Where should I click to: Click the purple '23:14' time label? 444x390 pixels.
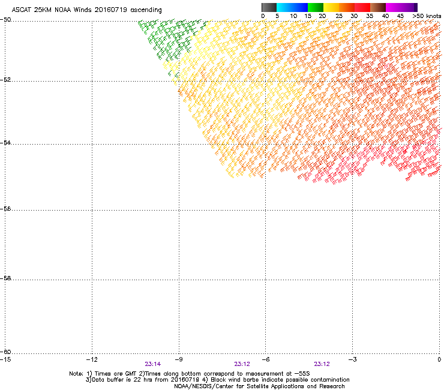(152, 364)
